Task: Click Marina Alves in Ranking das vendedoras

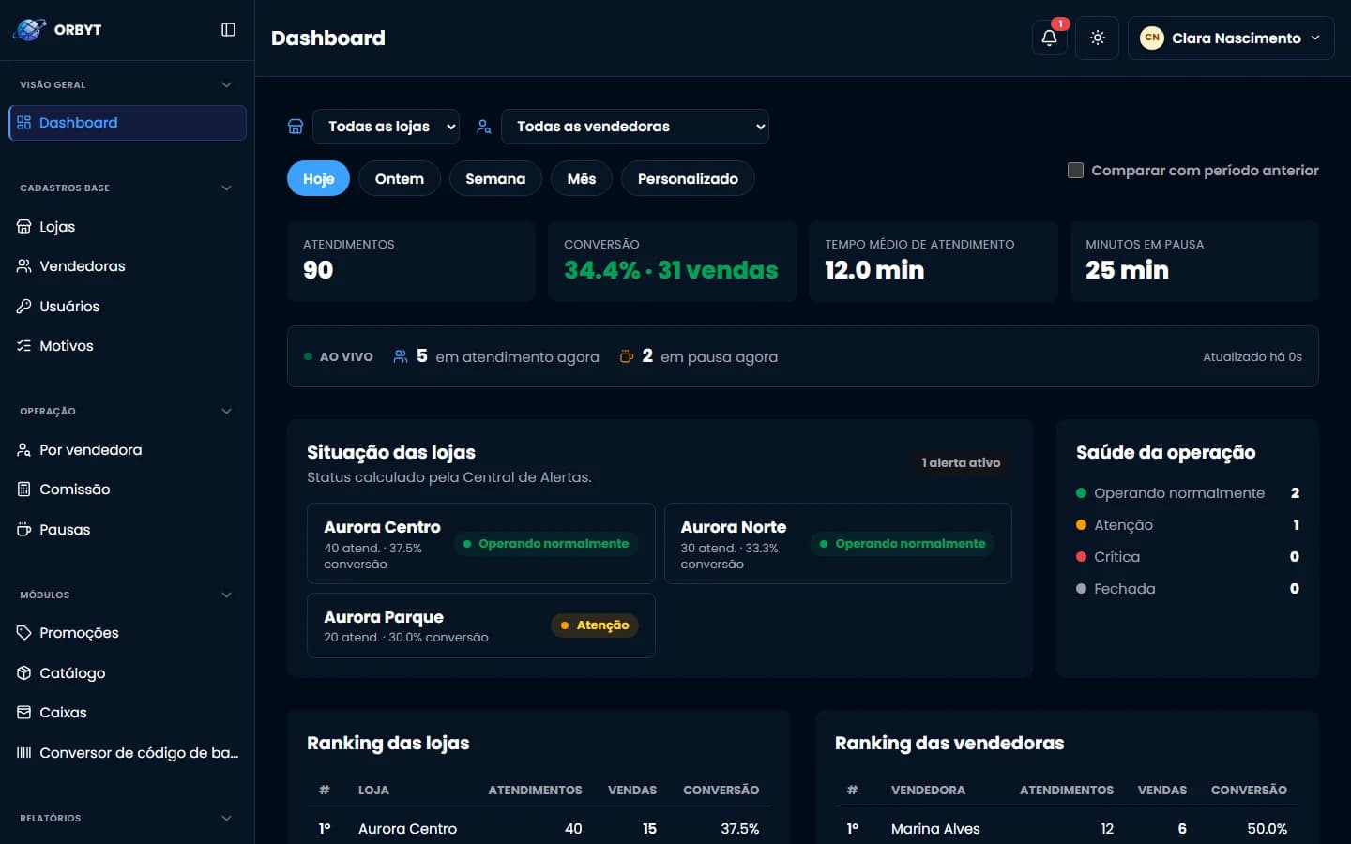Action: point(935,829)
